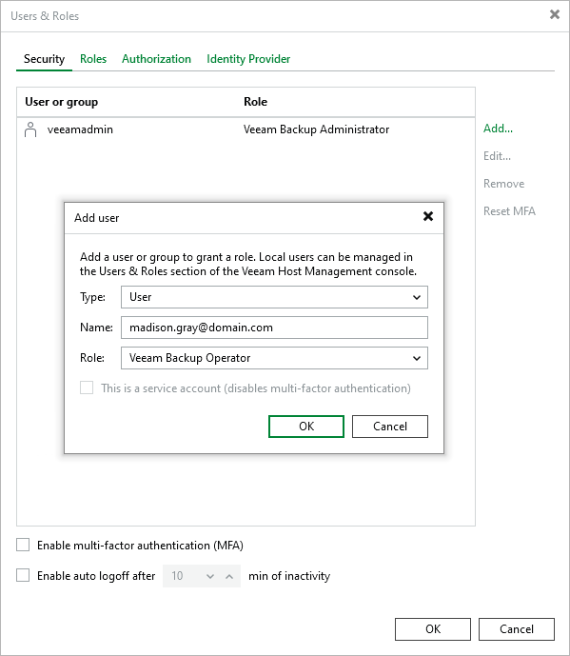Enable auto logoff after inactivity checkbox
570x656 pixels.
(23, 575)
